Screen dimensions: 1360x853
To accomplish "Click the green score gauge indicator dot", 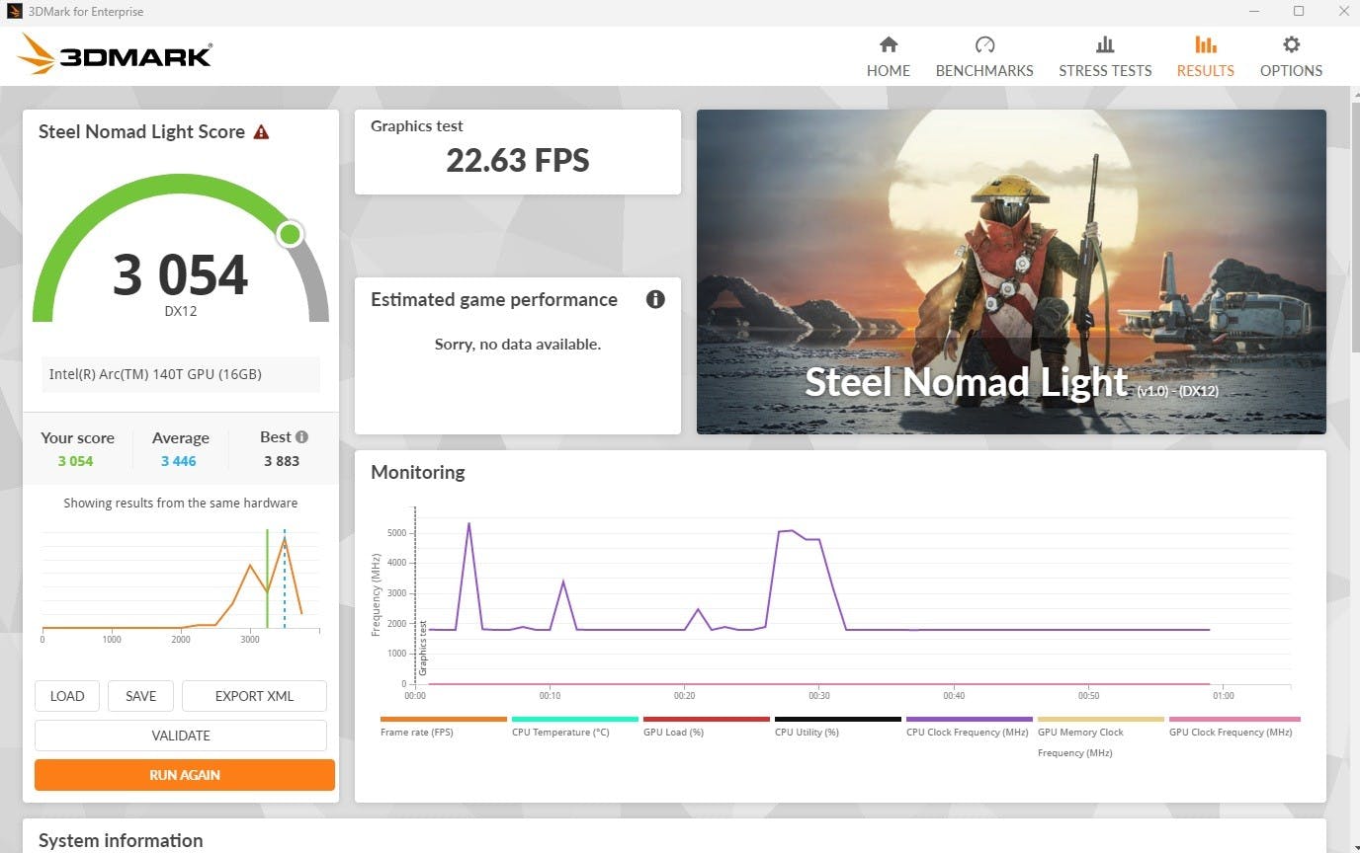I will click(290, 234).
